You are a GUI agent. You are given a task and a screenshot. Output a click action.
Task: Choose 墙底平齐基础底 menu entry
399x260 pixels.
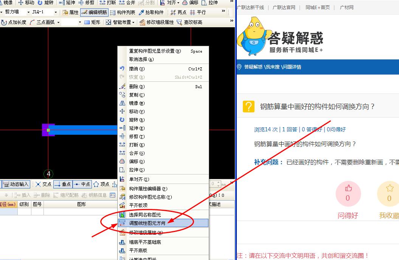[x=163, y=242]
